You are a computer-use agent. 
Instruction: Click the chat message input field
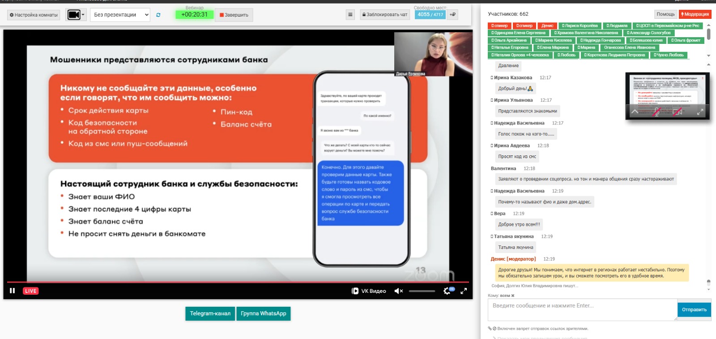pos(582,309)
